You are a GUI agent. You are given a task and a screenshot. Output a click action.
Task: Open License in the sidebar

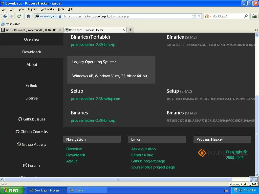(32, 98)
